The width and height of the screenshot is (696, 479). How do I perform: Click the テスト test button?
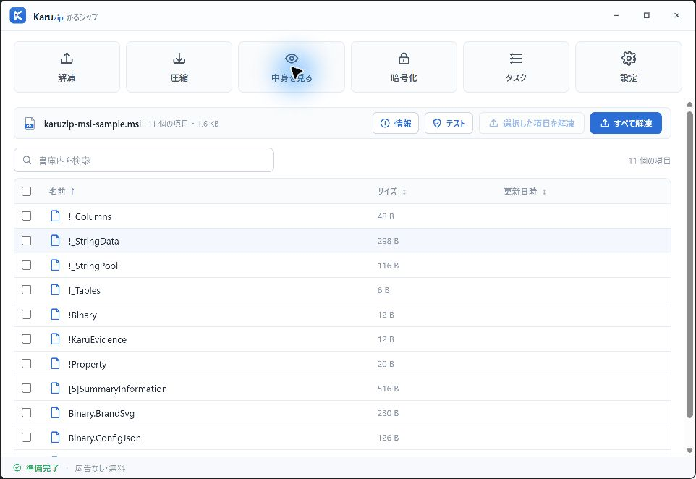click(449, 124)
